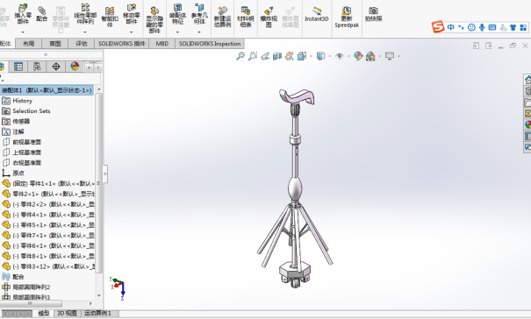Image resolution: width=531 pixels, height=319 pixels.
Task: Click the feature tree vertical scrollbar
Action: (99, 182)
